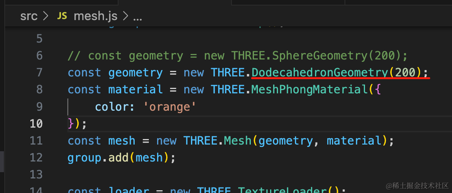Click the add method call on line 12
This screenshot has height=193, width=452.
[118, 158]
